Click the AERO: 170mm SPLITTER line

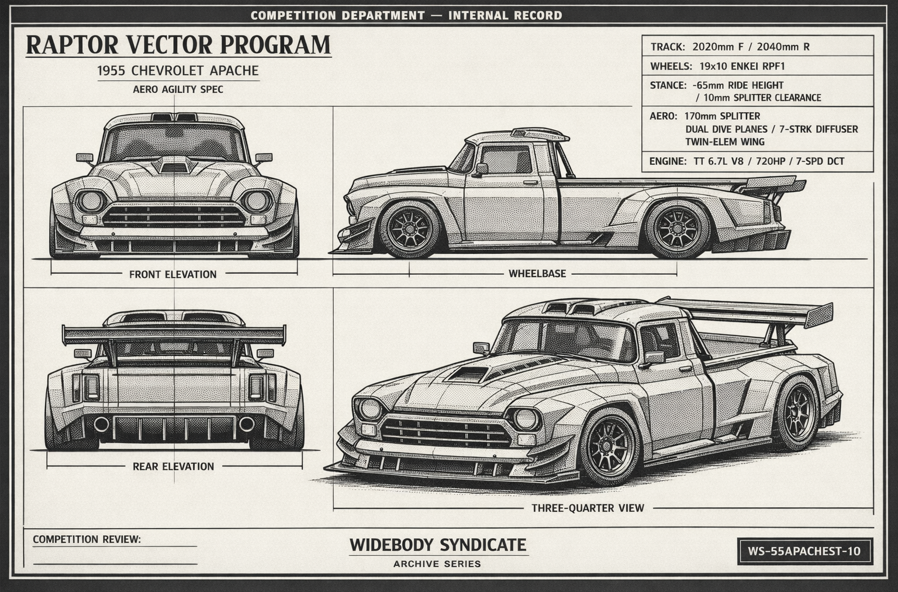click(705, 116)
